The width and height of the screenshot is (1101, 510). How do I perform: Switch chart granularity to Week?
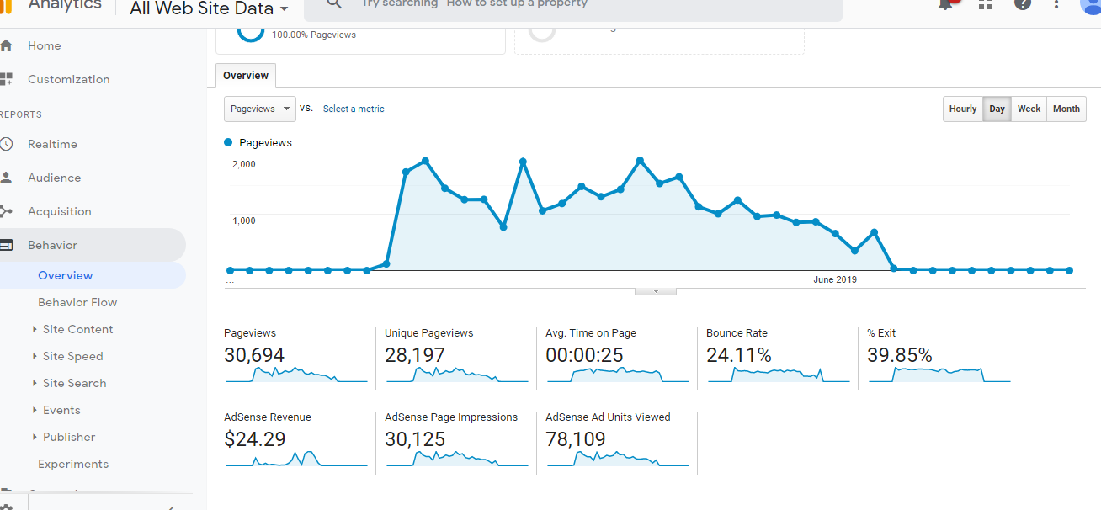coord(1029,109)
